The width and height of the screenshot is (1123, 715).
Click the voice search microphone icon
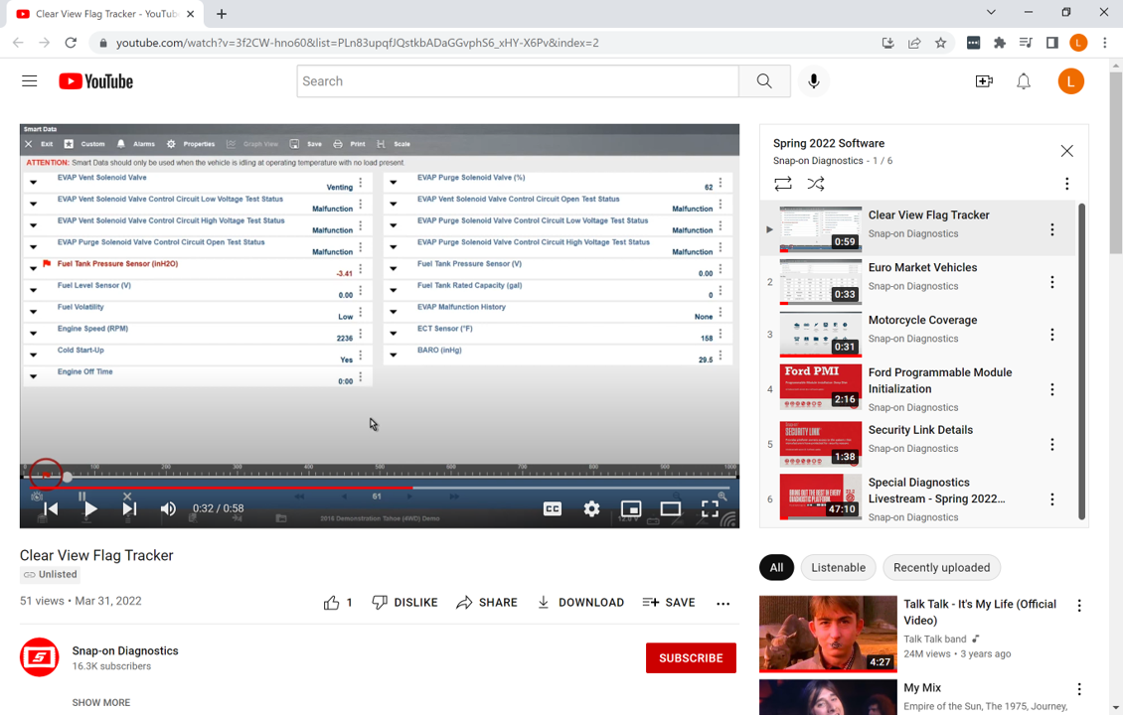(813, 81)
